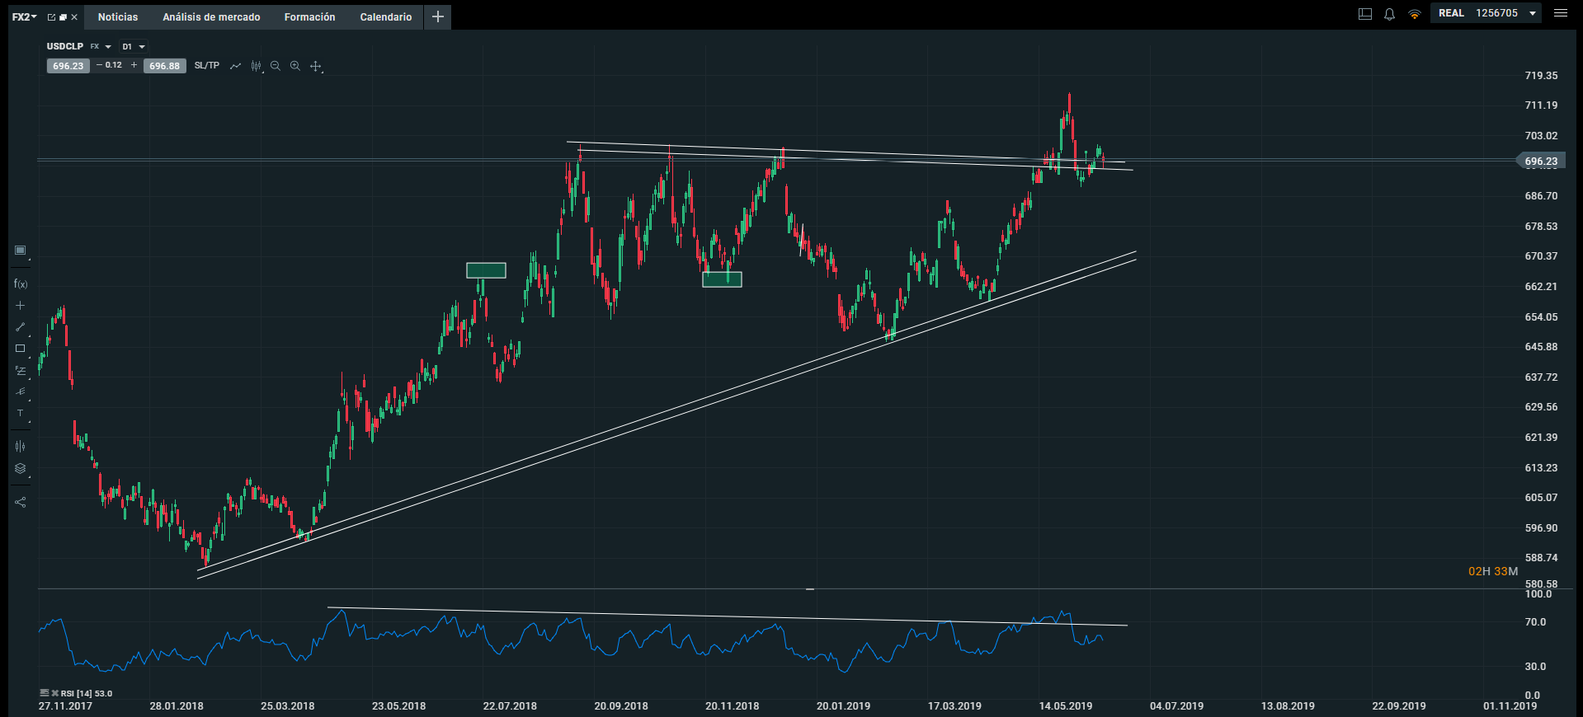This screenshot has width=1583, height=717.
Task: Select the trend line drawing tool
Action: coord(21,327)
